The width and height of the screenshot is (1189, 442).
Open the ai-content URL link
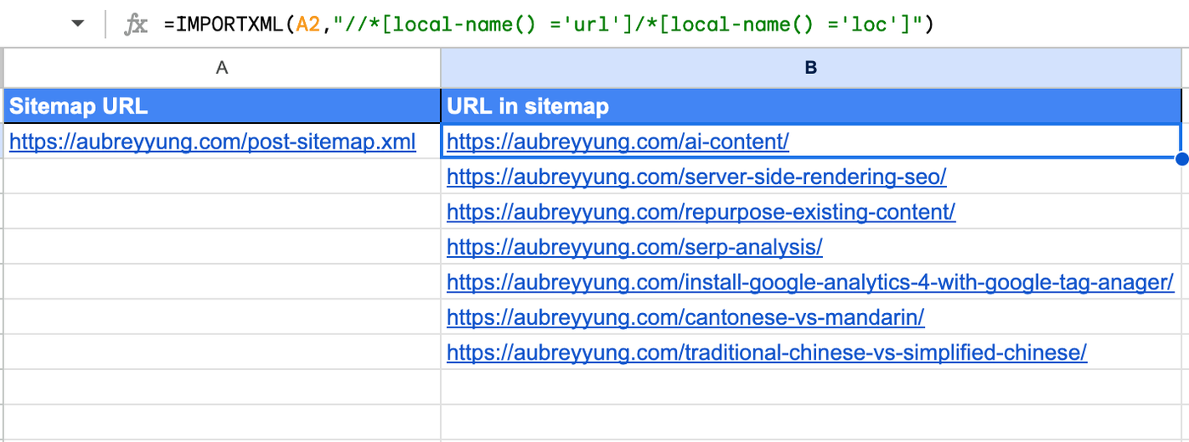tap(617, 142)
